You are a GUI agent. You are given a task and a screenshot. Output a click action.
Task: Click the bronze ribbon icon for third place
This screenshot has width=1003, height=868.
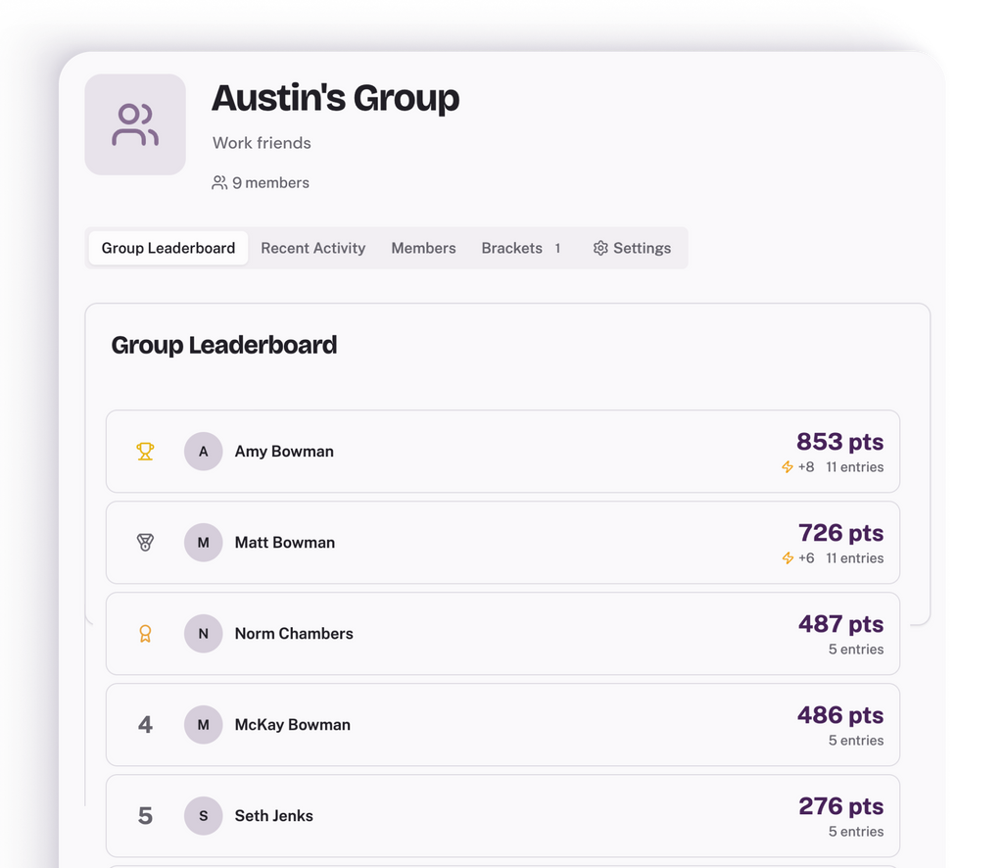tap(145, 634)
